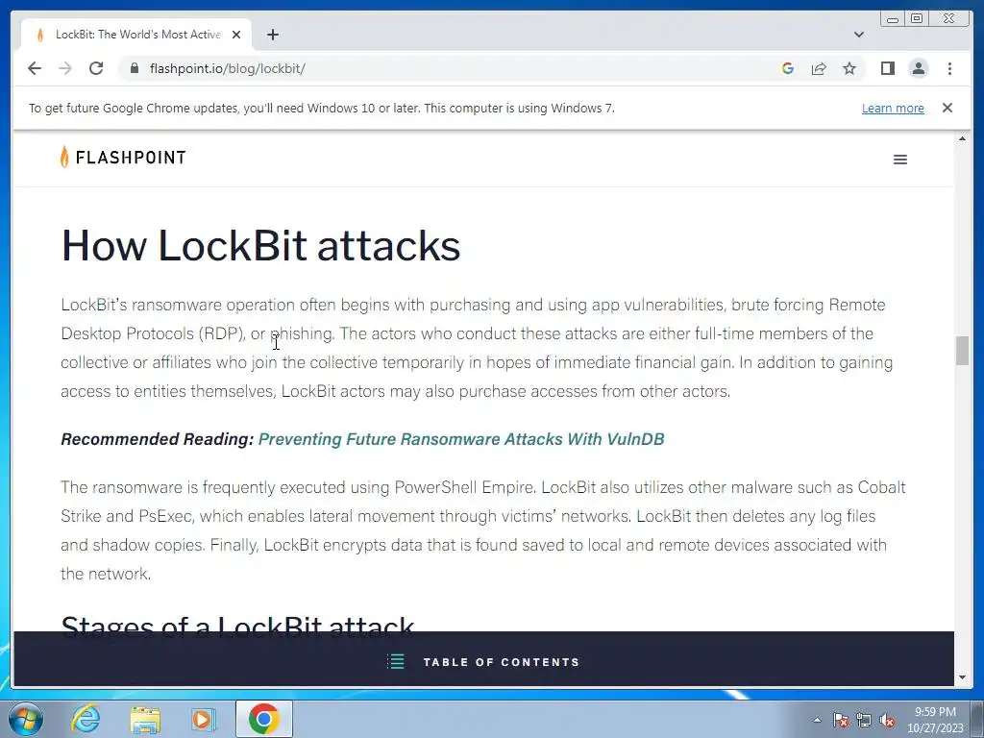Open the taskbar clock and date
The image size is (984, 738).
pos(935,720)
